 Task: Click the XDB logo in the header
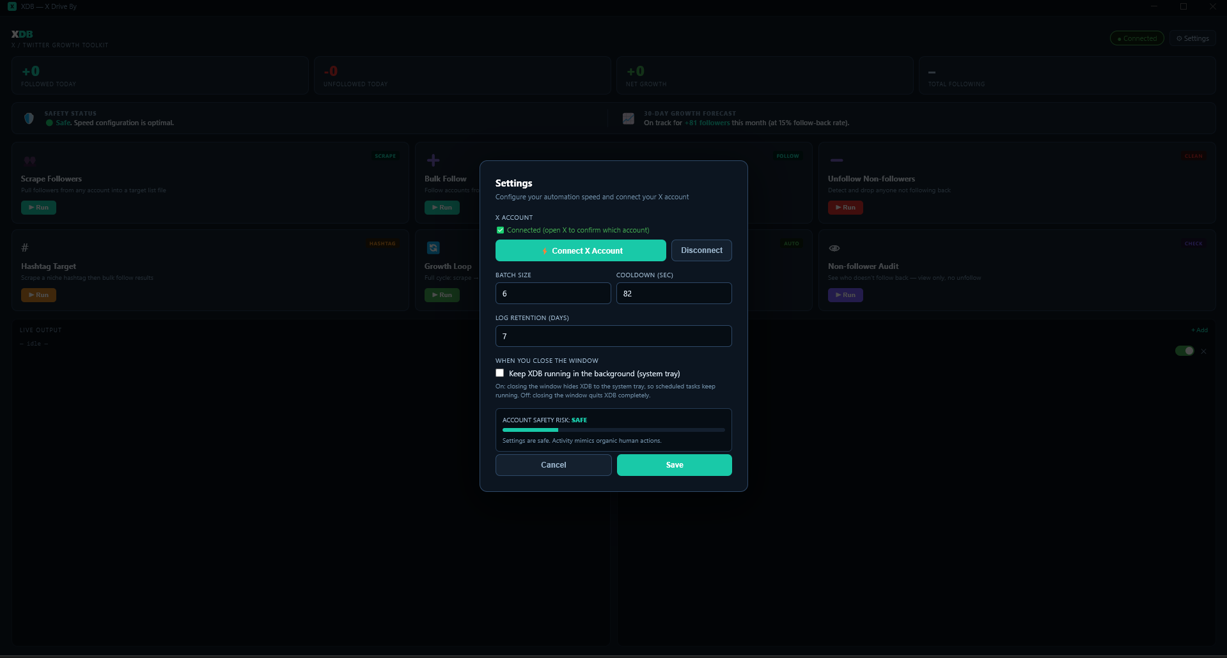pos(22,34)
